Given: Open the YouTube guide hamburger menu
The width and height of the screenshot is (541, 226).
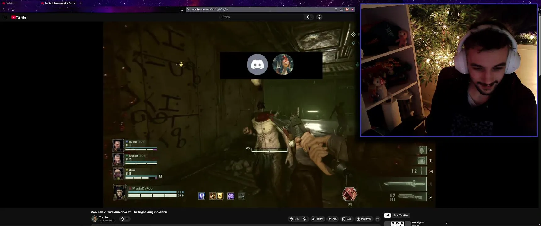Looking at the screenshot, I should (5, 17).
